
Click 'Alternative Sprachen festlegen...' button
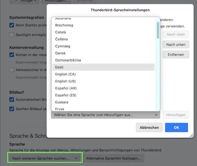(x=113, y=158)
